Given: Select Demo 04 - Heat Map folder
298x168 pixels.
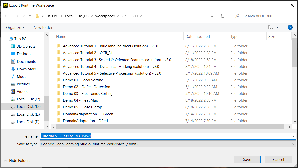Looking at the screenshot, I should point(80,100).
